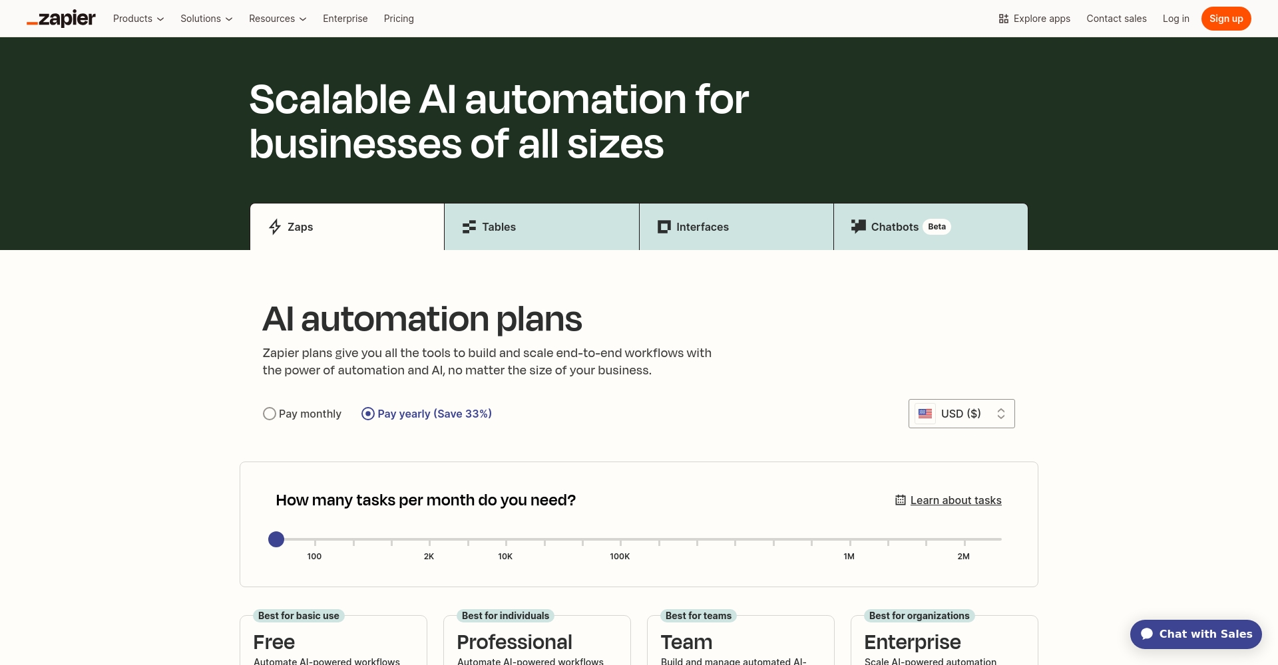Switch to the Zaps tab

pos(347,227)
